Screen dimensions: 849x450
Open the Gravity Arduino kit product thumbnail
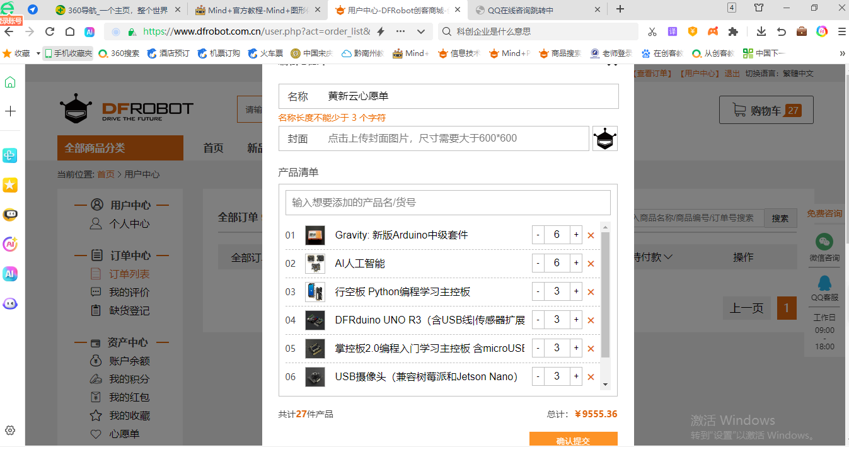click(315, 235)
